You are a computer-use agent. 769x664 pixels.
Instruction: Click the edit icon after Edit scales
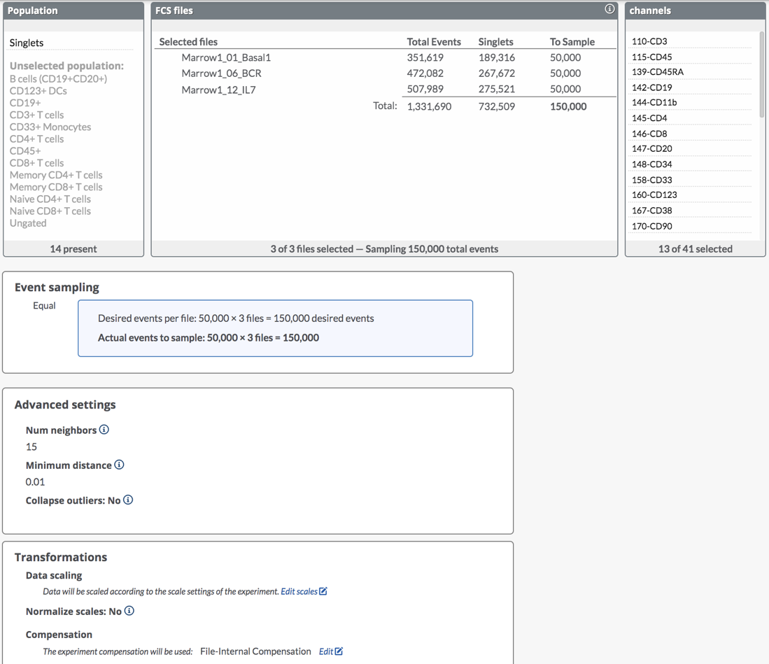coord(323,591)
